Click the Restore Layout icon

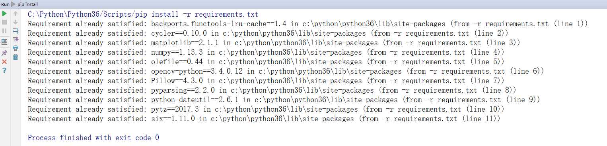coord(4,42)
